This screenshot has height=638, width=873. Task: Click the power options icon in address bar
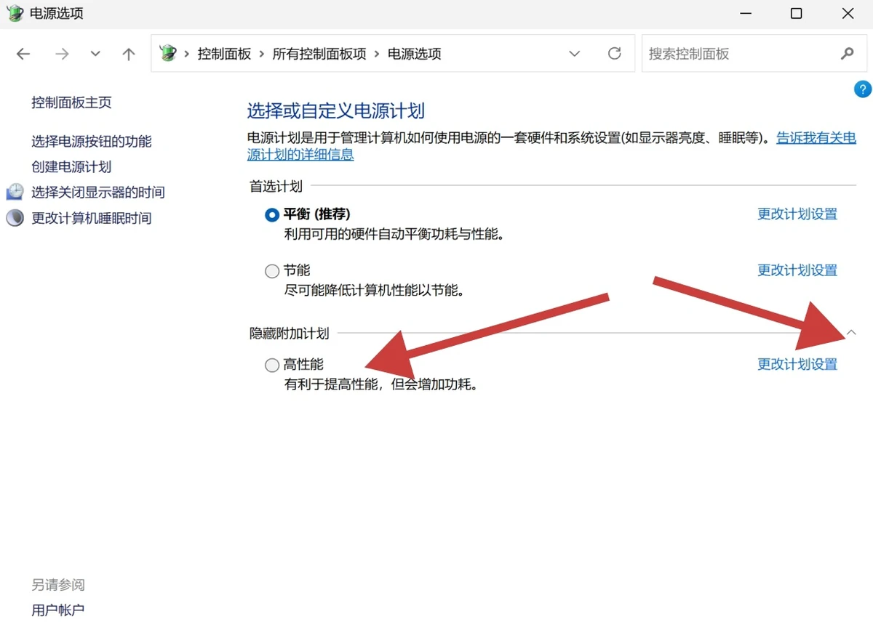(x=168, y=54)
